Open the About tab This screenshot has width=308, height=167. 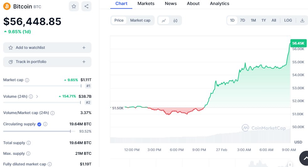tap(193, 3)
